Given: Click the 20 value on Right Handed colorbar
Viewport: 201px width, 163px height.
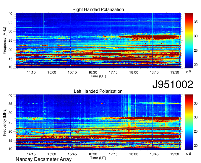Looking at the screenshot, I should tap(196, 65).
